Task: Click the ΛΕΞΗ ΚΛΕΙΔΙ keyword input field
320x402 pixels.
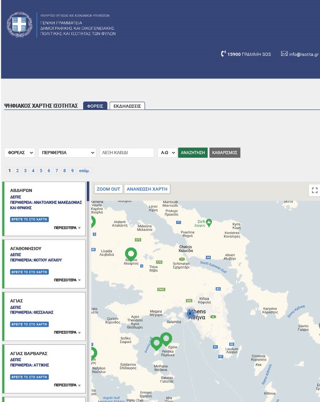Action: (127, 153)
